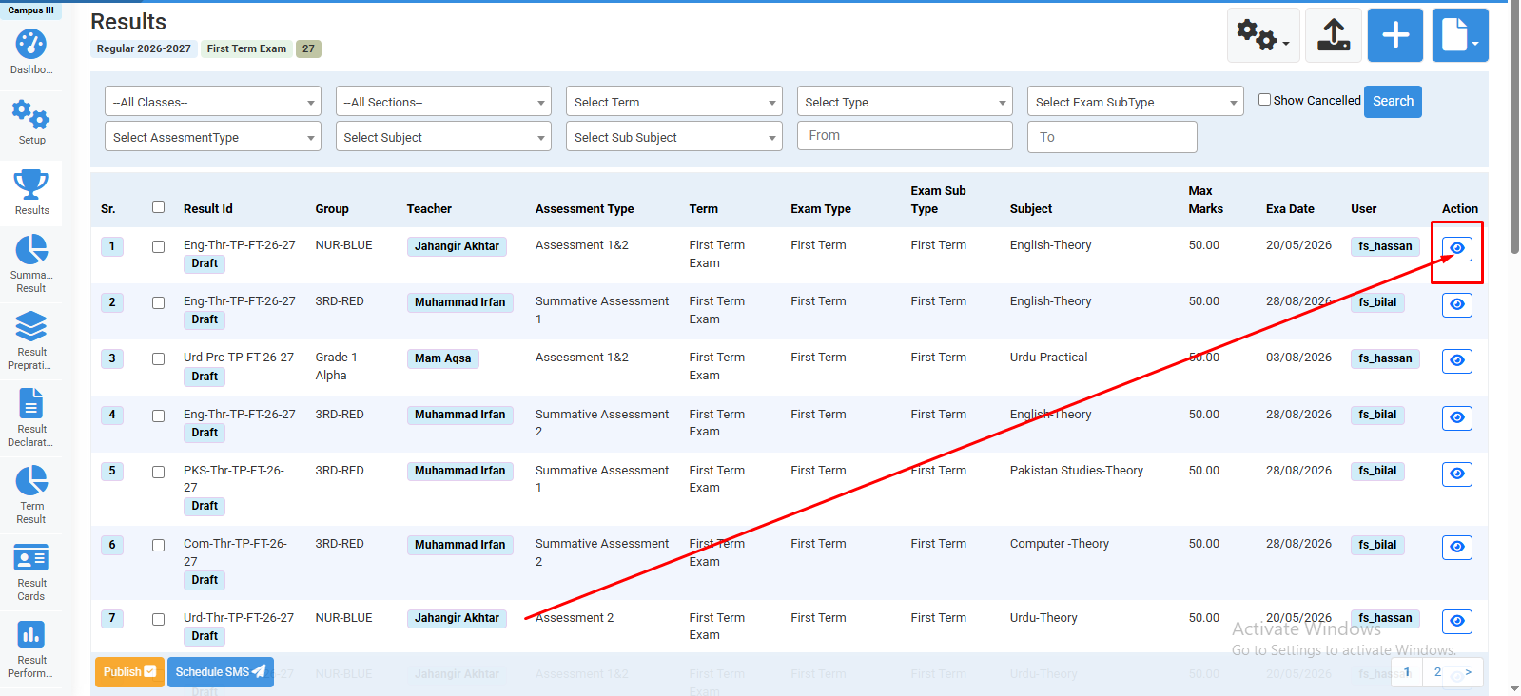This screenshot has height=696, width=1521.
Task: Open the settings gears dropdown button
Action: (x=1263, y=36)
